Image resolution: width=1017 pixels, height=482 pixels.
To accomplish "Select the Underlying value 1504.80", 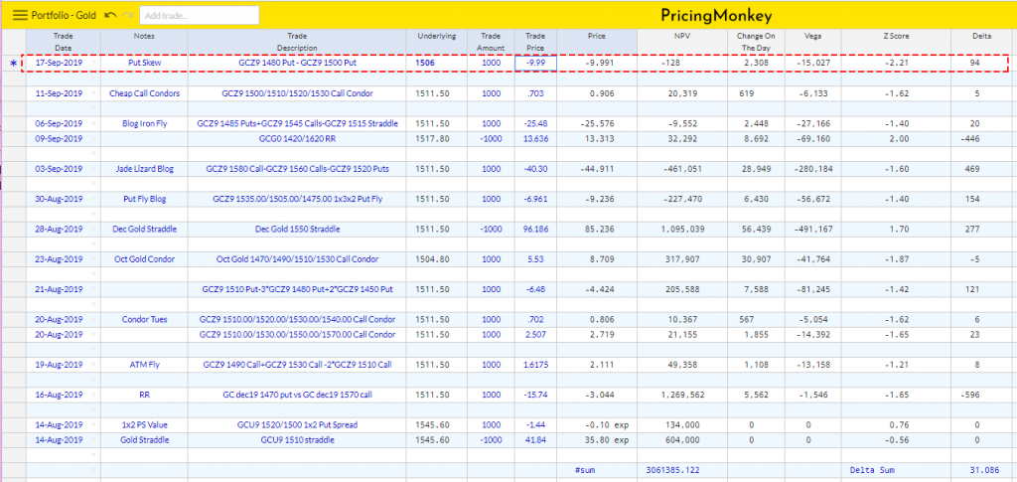I will tap(437, 258).
